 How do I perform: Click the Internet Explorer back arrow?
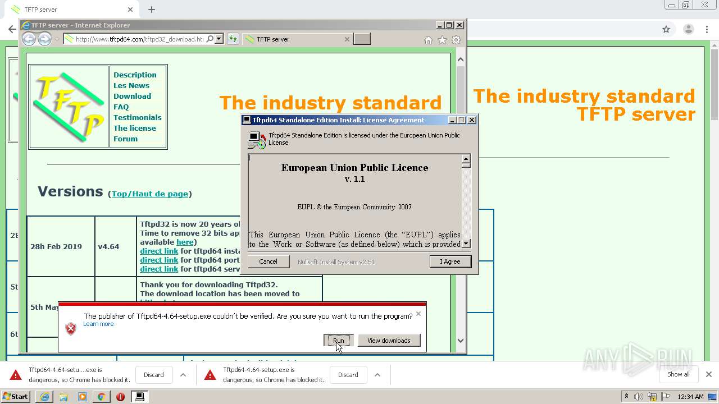tap(29, 39)
